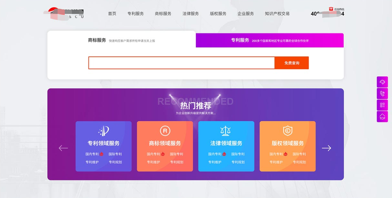Click the left arrow of the carousel
The height and width of the screenshot is (198, 392).
pyautogui.click(x=63, y=148)
